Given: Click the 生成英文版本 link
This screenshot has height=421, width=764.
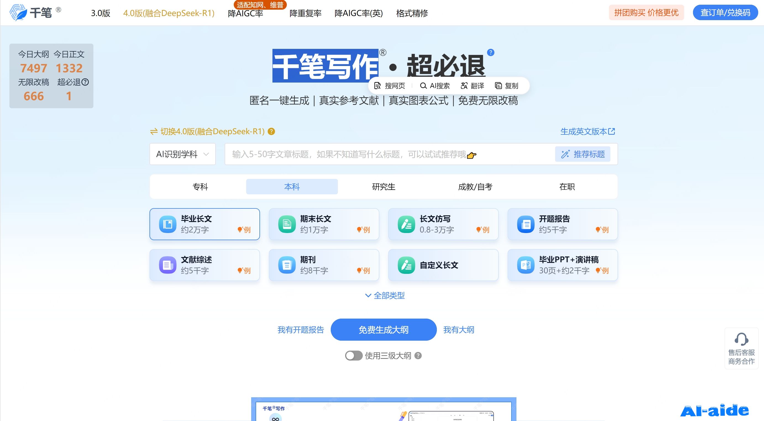Looking at the screenshot, I should [583, 131].
